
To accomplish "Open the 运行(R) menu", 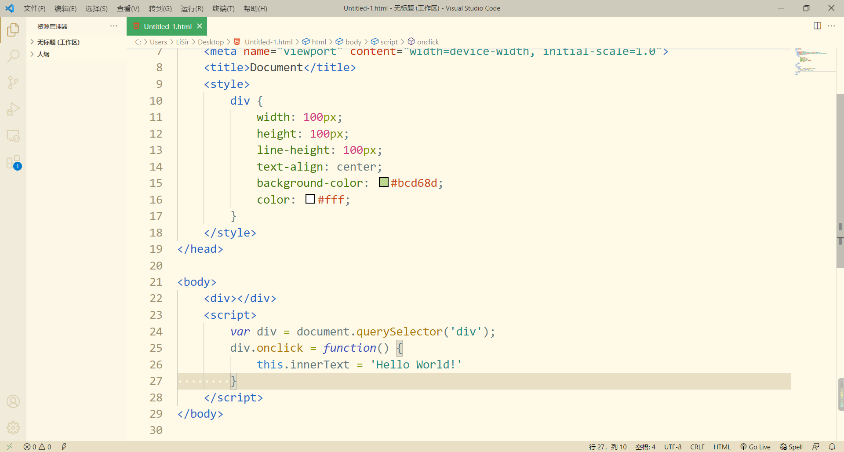I will (192, 8).
